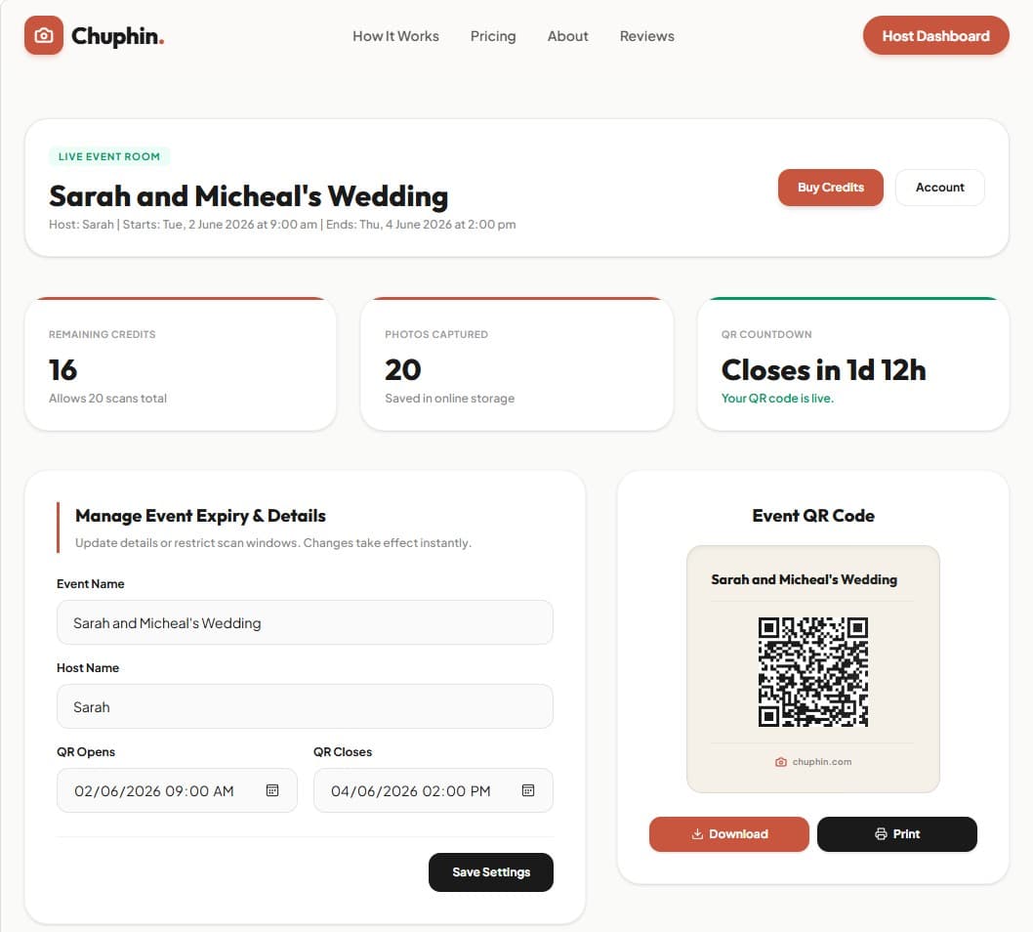Focus the Host Name field containing Sarah
This screenshot has width=1033, height=932.
click(305, 706)
